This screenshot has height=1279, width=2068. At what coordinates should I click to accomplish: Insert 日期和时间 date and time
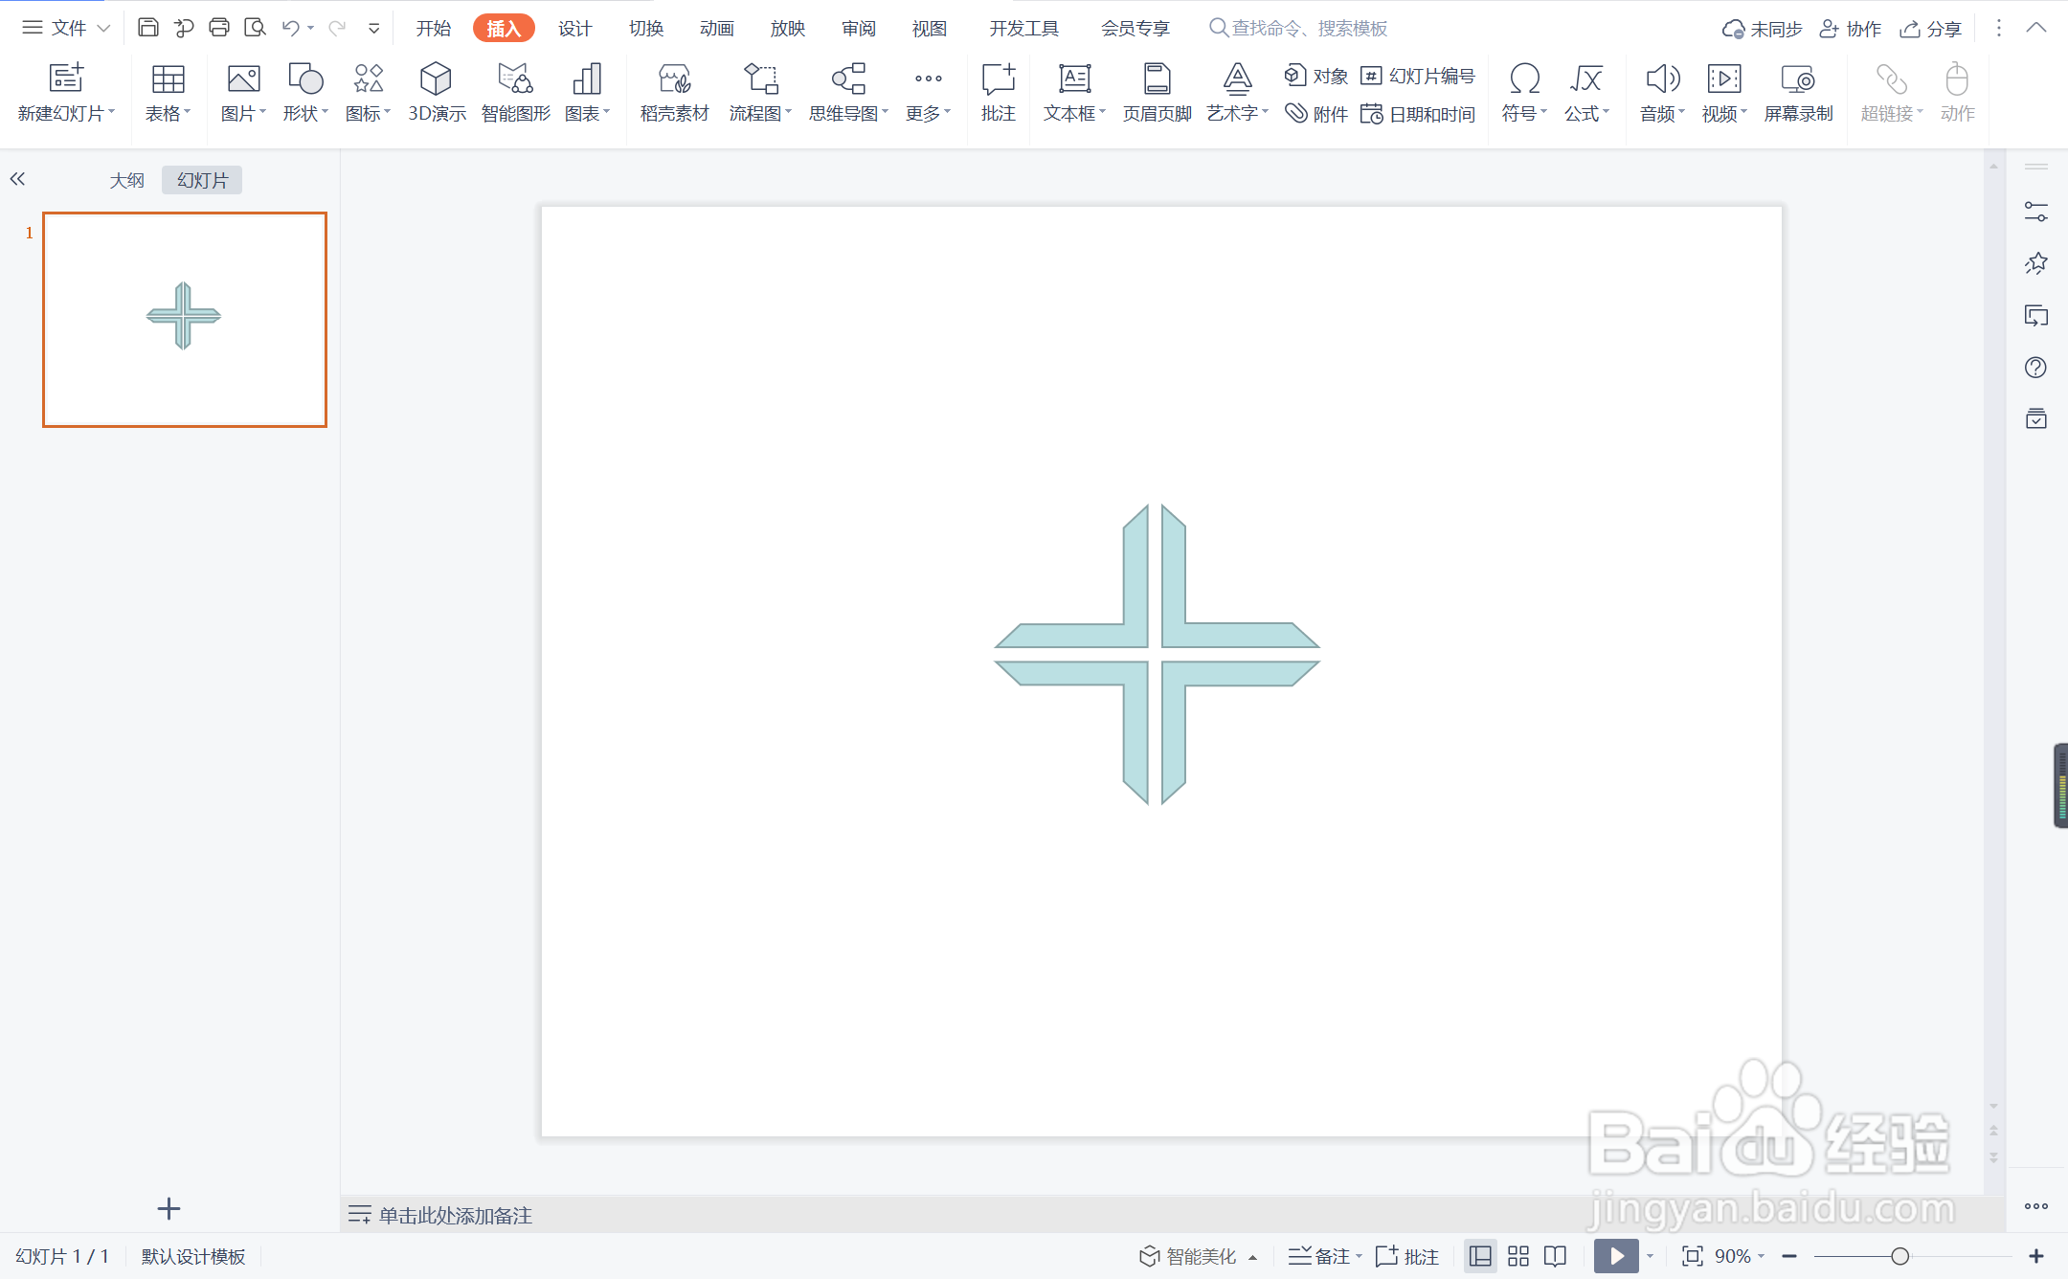pos(1418,114)
